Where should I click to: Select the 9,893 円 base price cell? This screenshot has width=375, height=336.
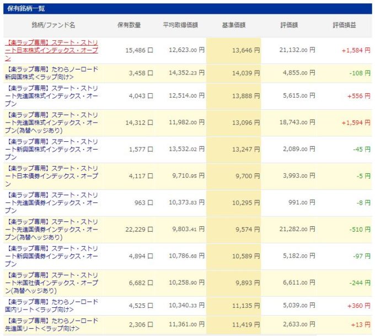(x=248, y=283)
